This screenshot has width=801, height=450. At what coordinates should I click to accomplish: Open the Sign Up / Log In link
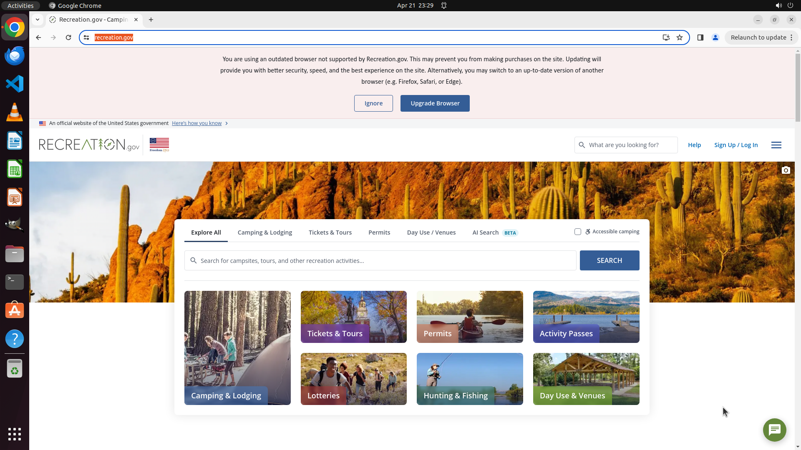[736, 145]
